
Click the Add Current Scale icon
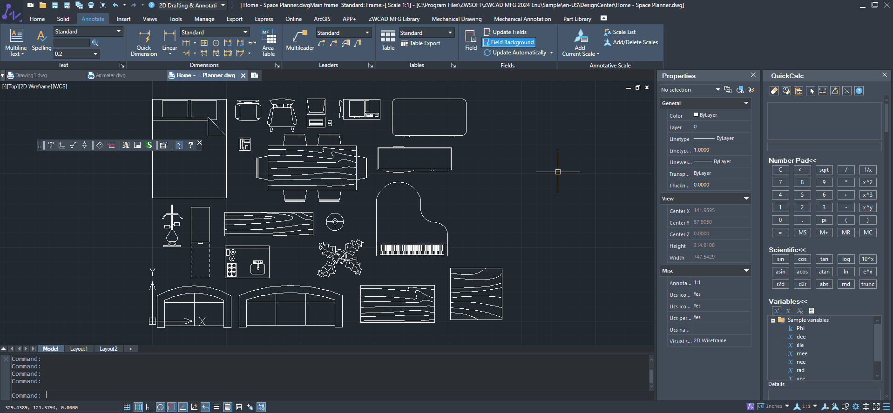580,42
